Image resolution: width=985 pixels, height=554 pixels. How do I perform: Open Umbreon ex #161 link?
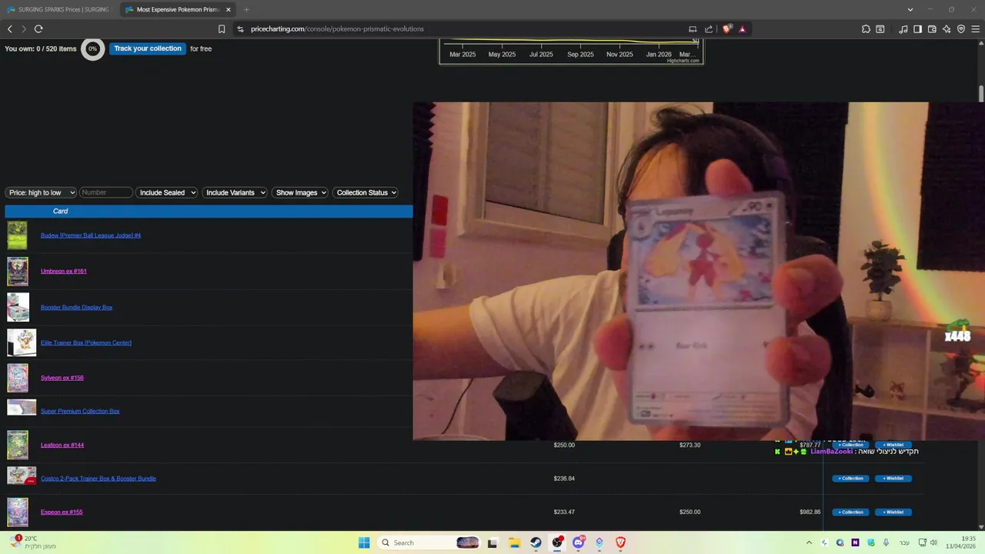point(64,271)
